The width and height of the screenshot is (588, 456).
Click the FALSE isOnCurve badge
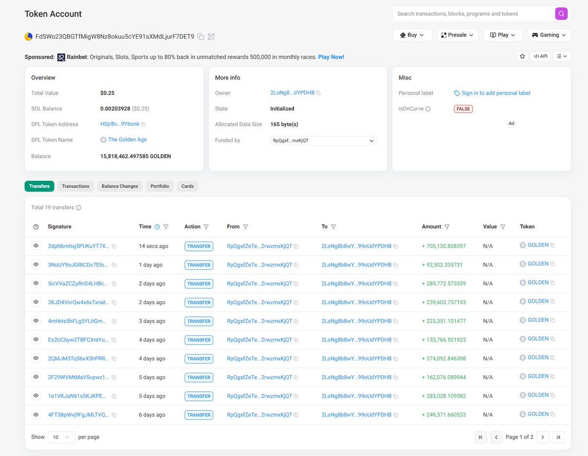click(463, 109)
